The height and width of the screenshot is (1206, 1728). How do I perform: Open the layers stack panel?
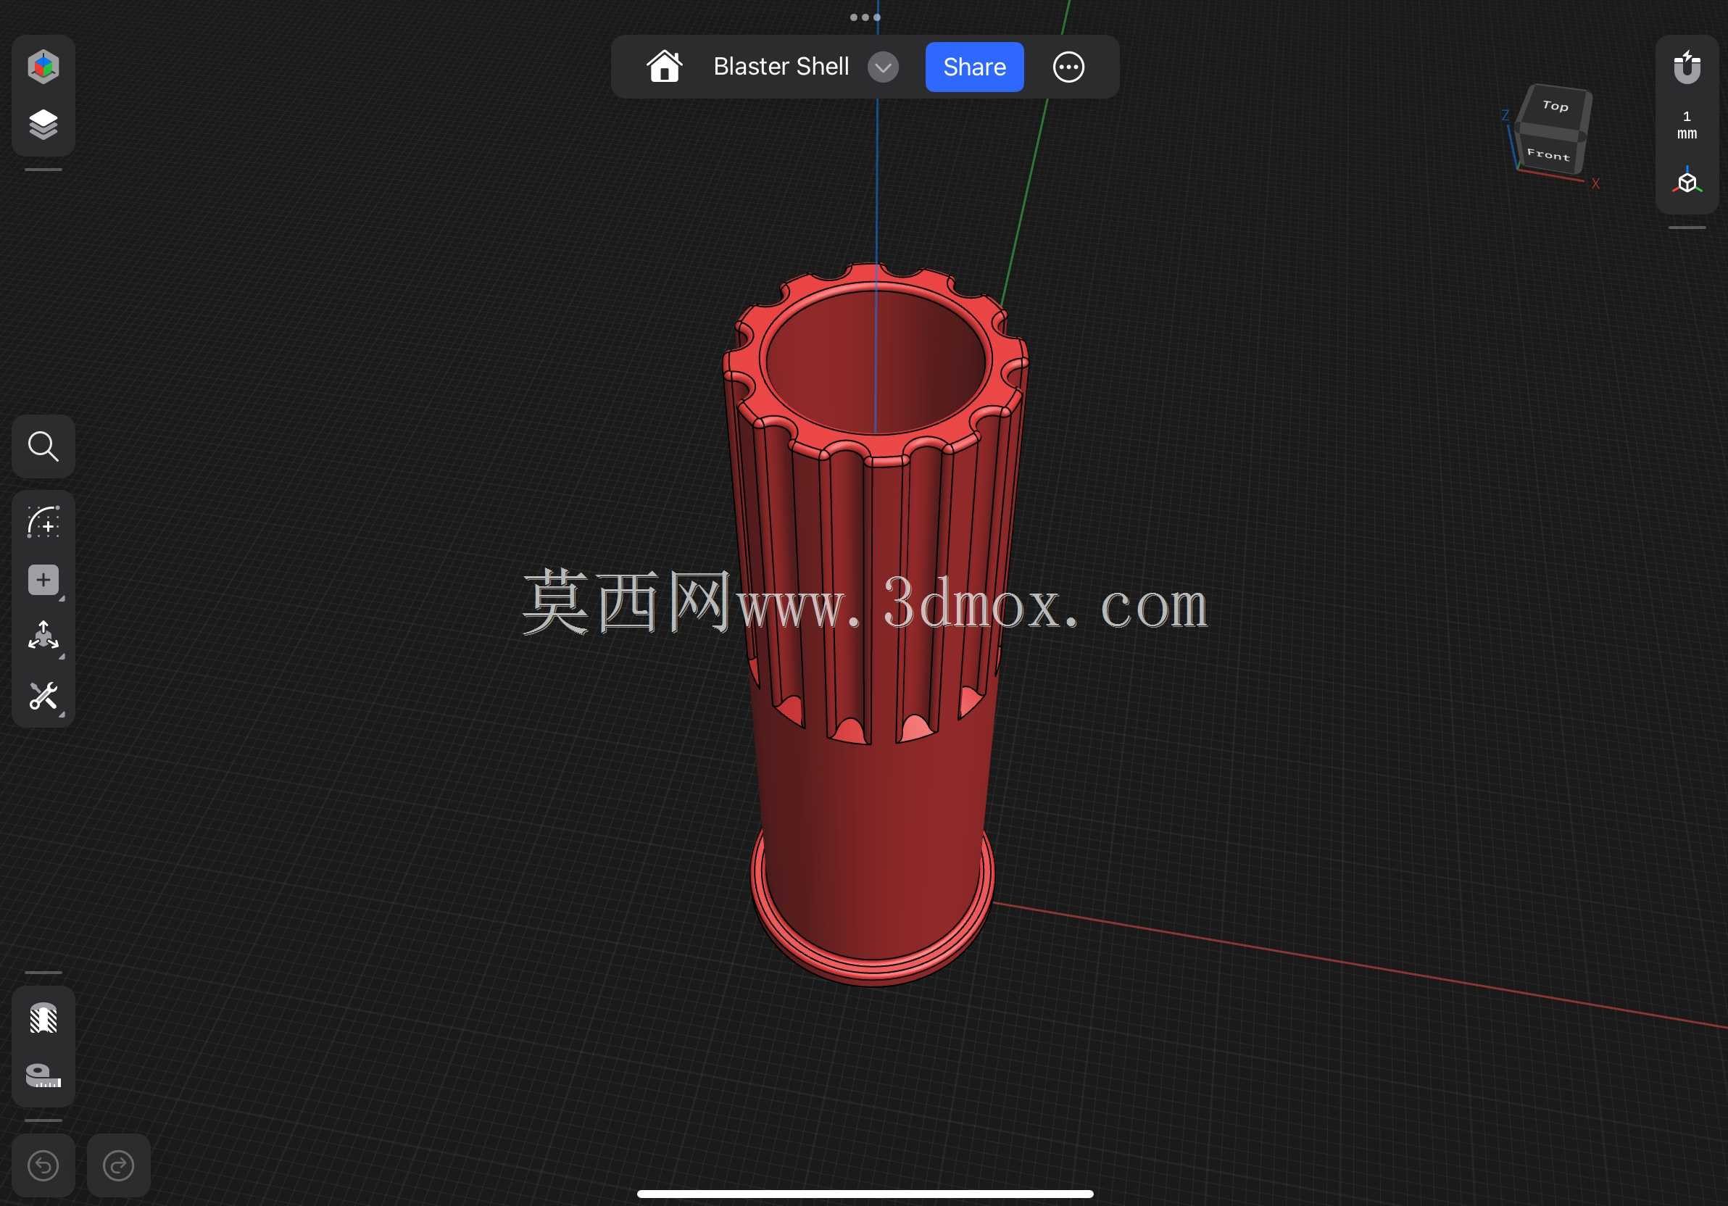click(x=43, y=124)
